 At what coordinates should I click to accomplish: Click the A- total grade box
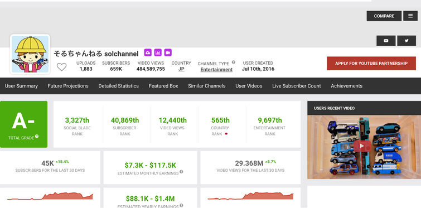[23, 124]
